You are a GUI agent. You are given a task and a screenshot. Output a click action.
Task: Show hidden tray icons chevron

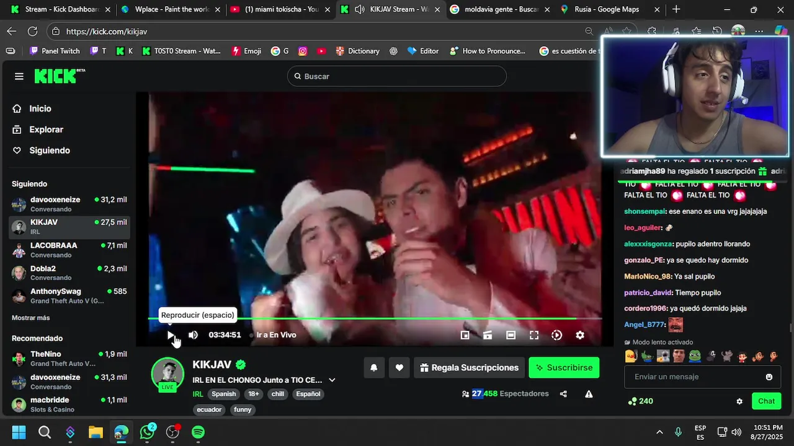(659, 432)
